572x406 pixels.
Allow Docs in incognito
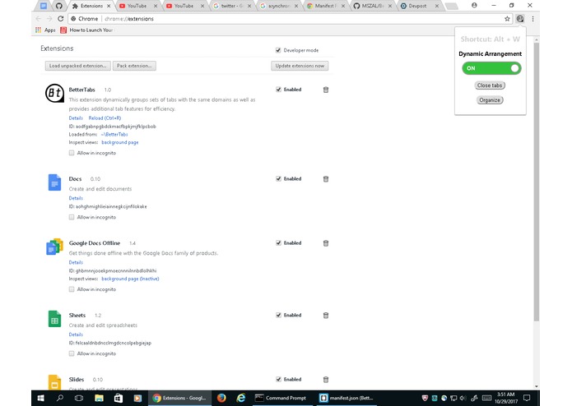click(72, 217)
